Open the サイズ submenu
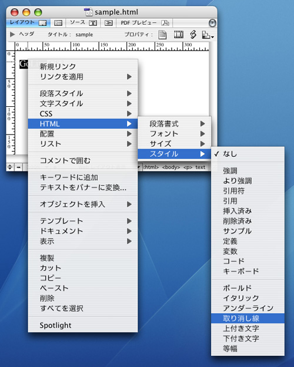Viewport: 294px width, 367px height. tap(175, 144)
